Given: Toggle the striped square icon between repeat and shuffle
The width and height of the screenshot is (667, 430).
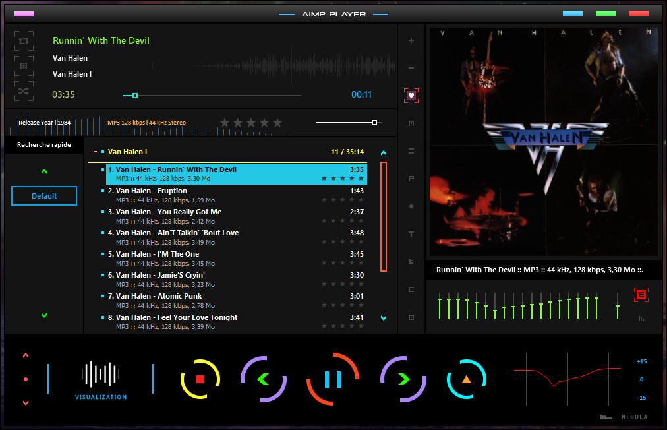Looking at the screenshot, I should (24, 66).
